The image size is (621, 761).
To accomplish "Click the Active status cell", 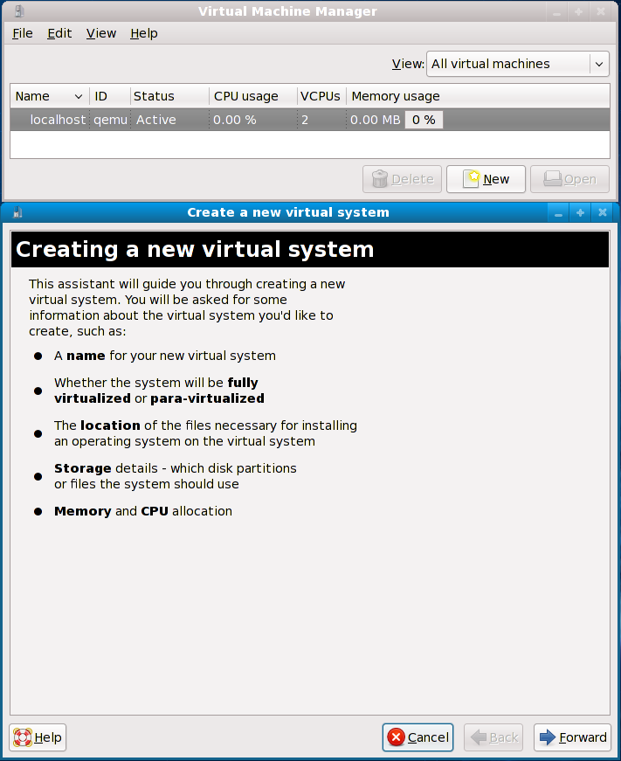I will tap(155, 120).
